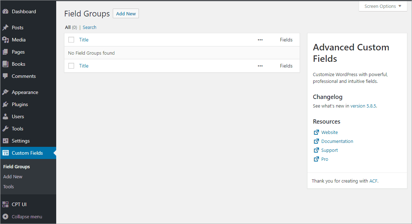Select the Posts pushpin icon
The width and height of the screenshot is (412, 224).
coord(6,27)
